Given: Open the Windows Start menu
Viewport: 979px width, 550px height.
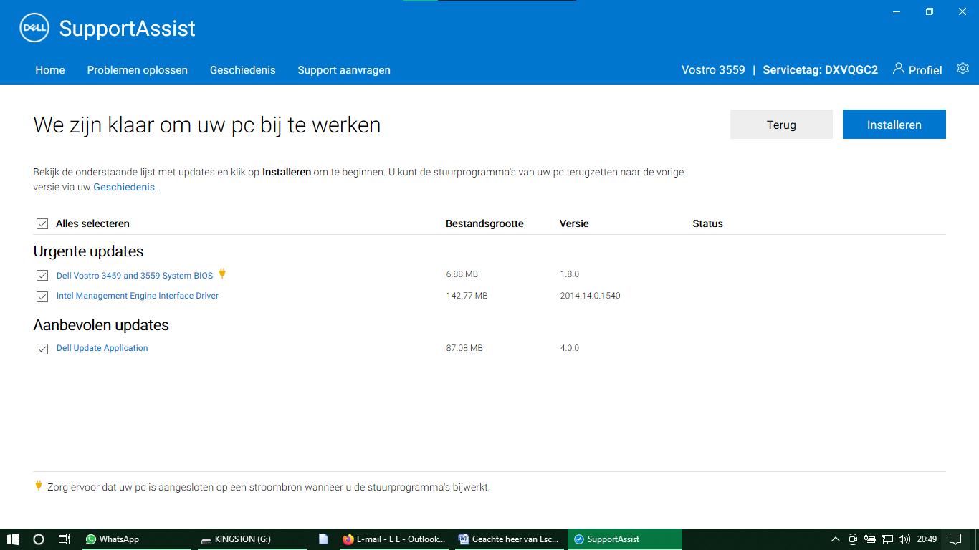Looking at the screenshot, I should (13, 539).
